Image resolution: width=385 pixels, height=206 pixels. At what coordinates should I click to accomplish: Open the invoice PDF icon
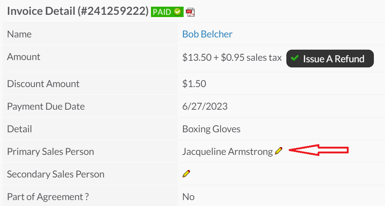190,12
